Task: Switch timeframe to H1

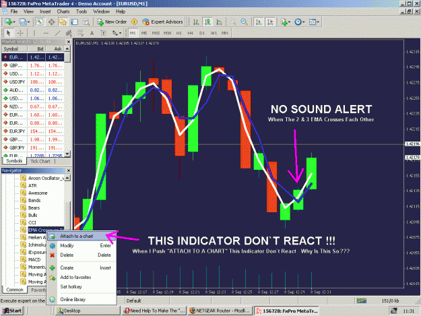Action: [x=179, y=33]
